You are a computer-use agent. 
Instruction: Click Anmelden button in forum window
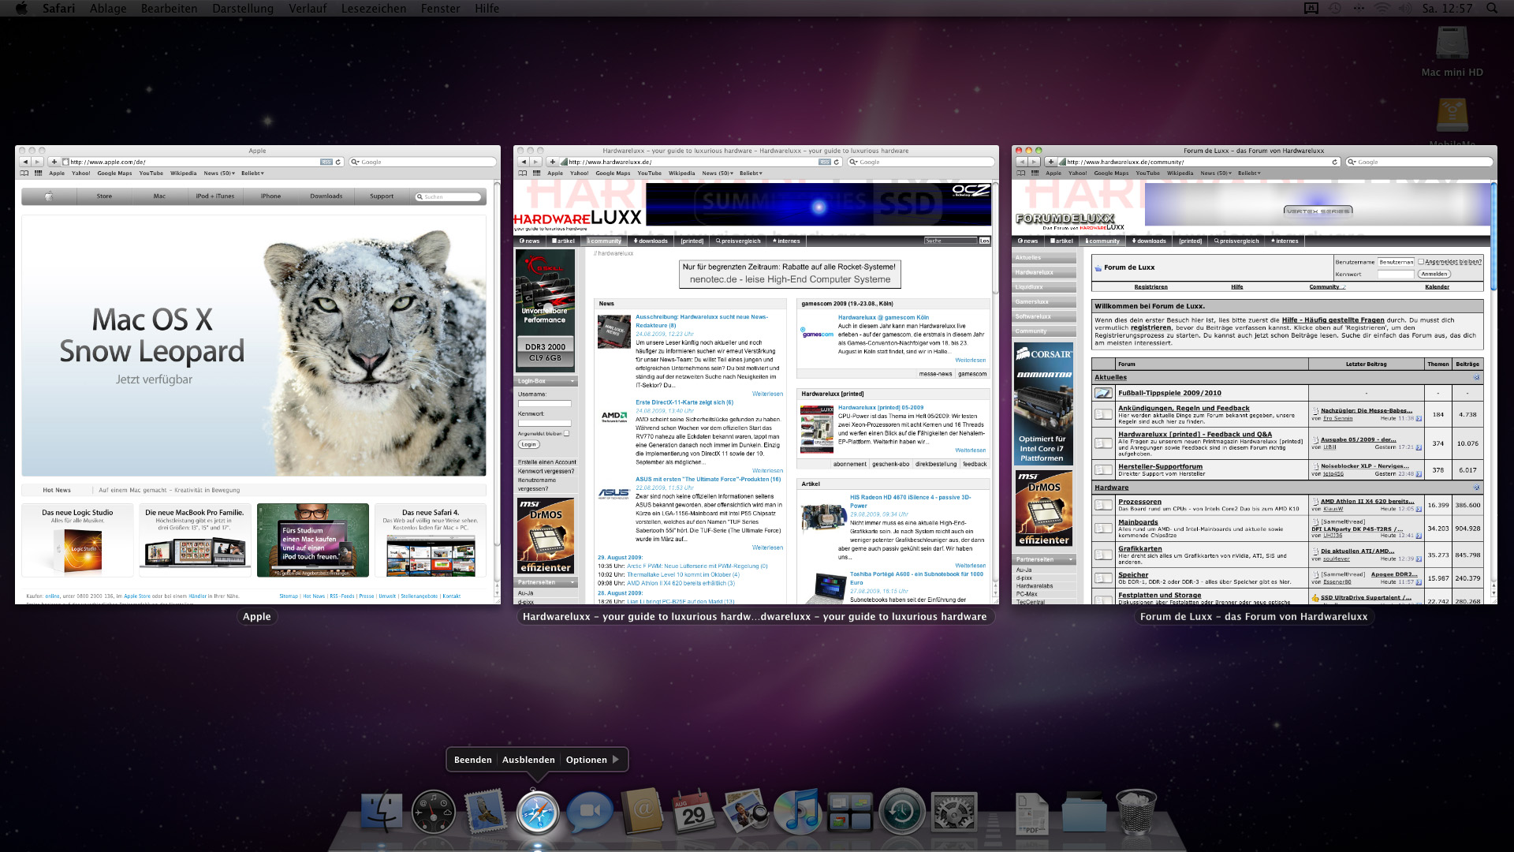pyautogui.click(x=1434, y=275)
